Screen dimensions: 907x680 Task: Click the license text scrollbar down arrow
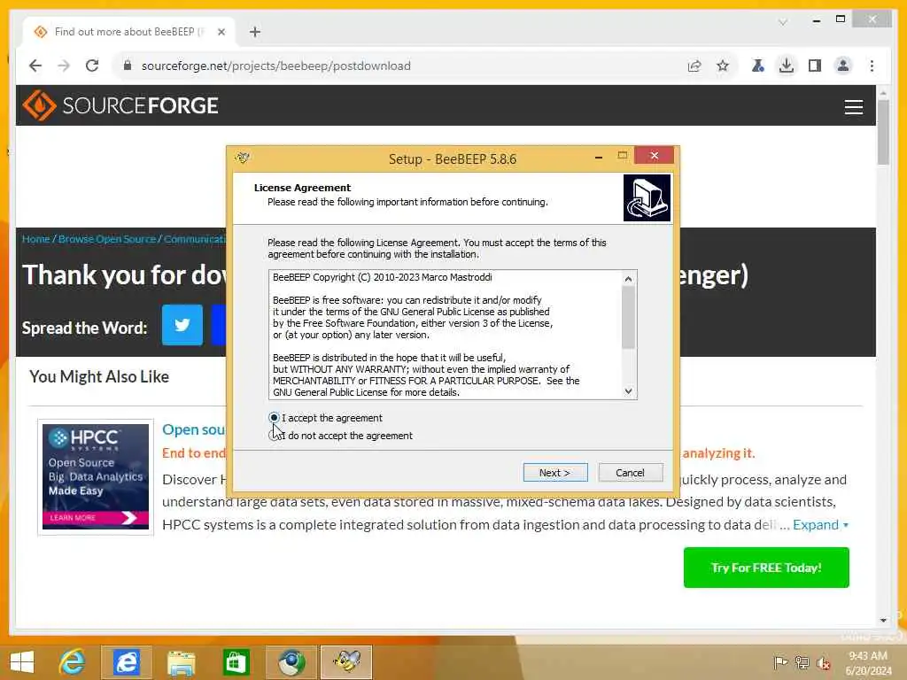click(628, 391)
